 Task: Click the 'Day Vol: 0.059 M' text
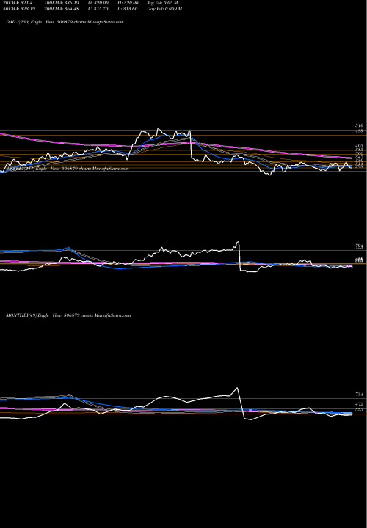click(164, 9)
